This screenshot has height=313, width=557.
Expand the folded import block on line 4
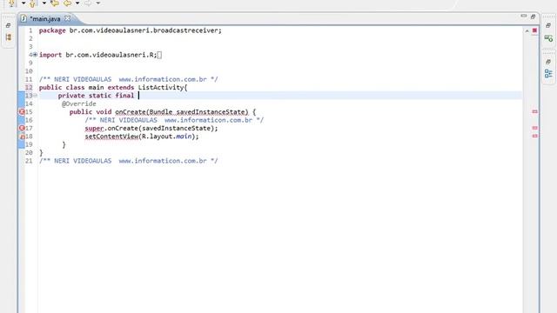pyautogui.click(x=35, y=55)
